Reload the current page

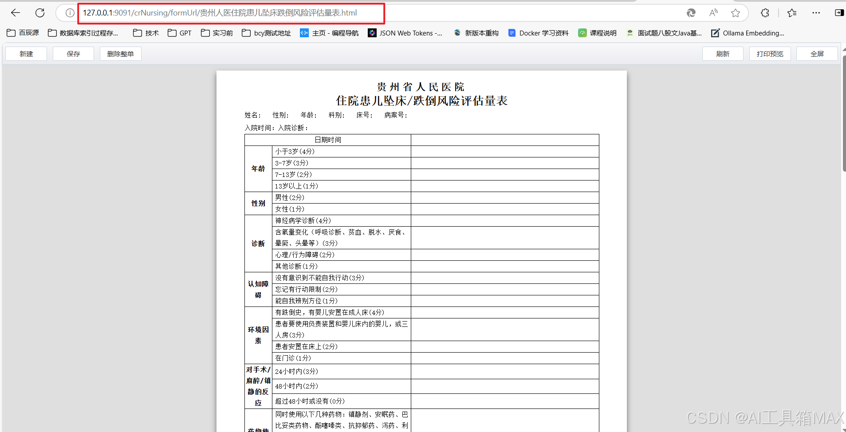(x=40, y=13)
